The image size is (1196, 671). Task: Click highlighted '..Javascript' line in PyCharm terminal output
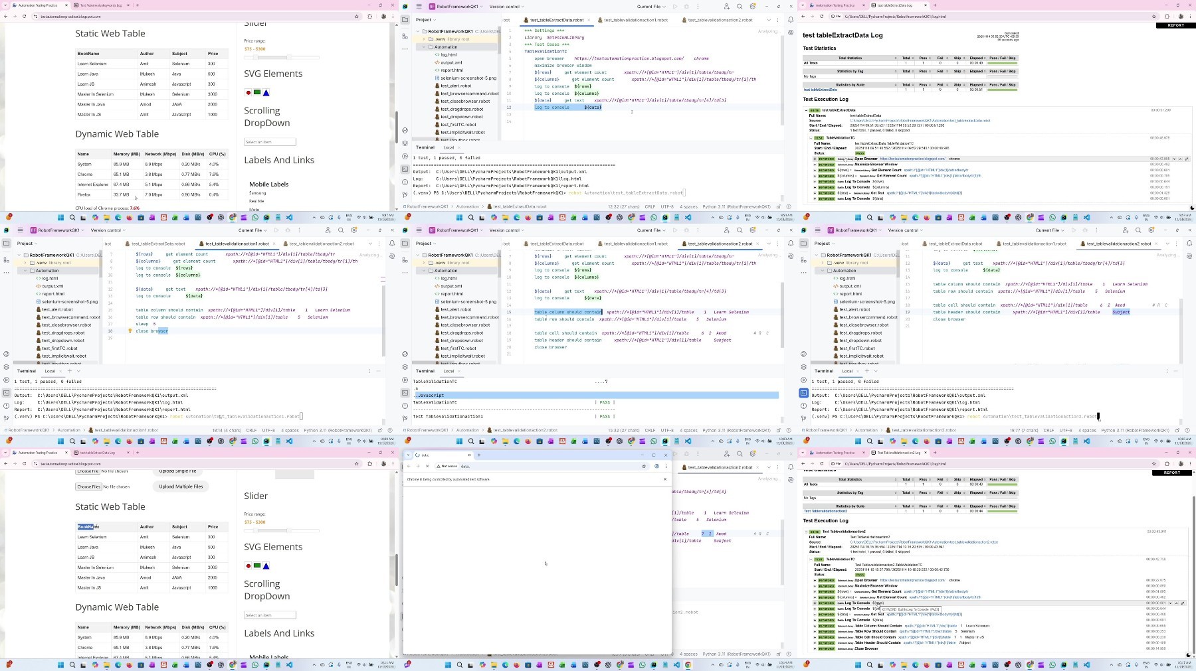[x=595, y=395]
